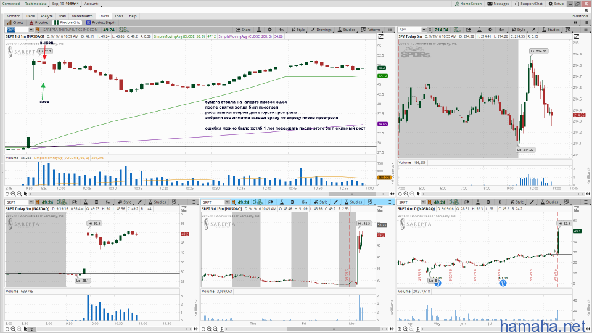Open patterns icon on SPY chart toolbar

click(568, 30)
